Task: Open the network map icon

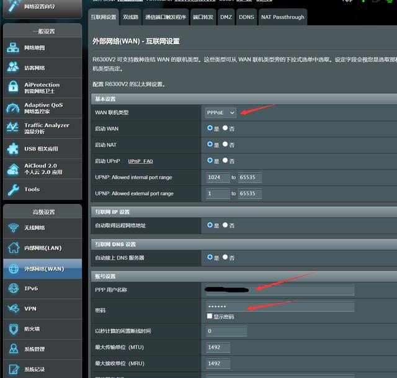Action: pos(13,48)
